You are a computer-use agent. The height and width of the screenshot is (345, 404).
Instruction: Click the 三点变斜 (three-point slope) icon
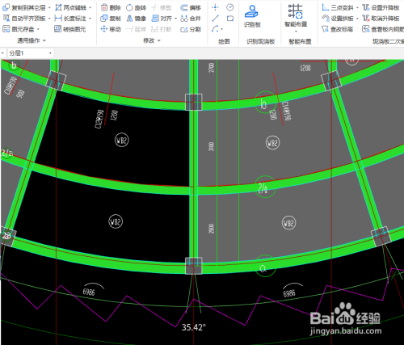[326, 7]
